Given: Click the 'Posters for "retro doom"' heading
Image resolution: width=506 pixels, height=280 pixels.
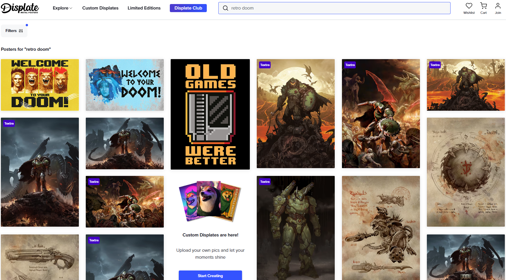Looking at the screenshot, I should pyautogui.click(x=26, y=49).
